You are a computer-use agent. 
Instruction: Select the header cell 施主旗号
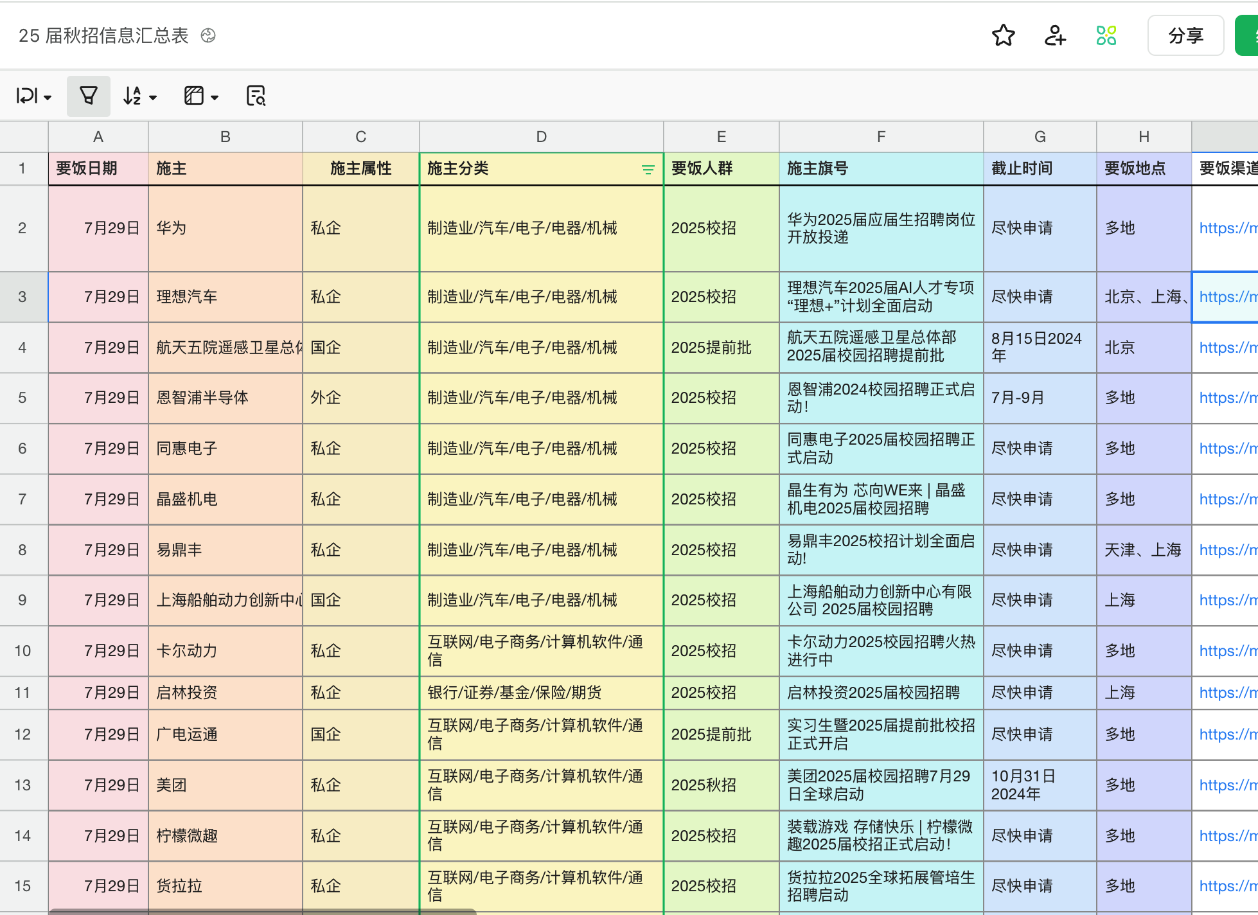pyautogui.click(x=881, y=169)
